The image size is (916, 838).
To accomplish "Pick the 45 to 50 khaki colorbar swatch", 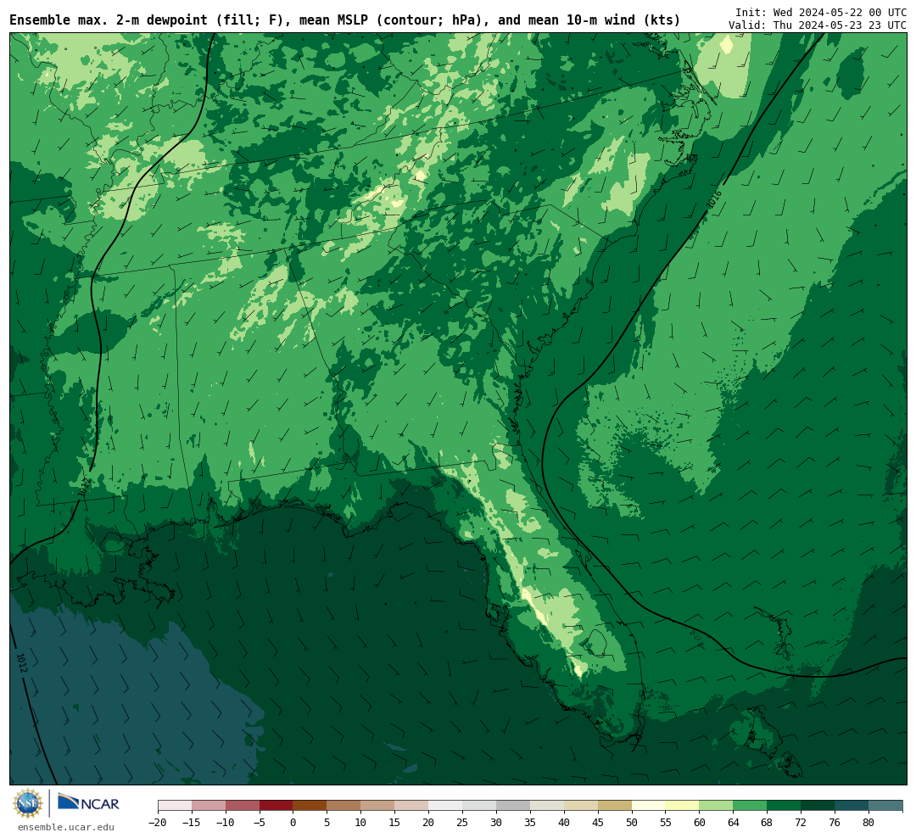I will 615,806.
